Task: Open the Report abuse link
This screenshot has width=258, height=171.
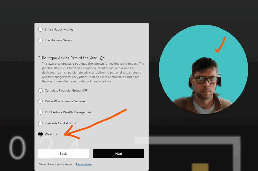Action: (84, 165)
